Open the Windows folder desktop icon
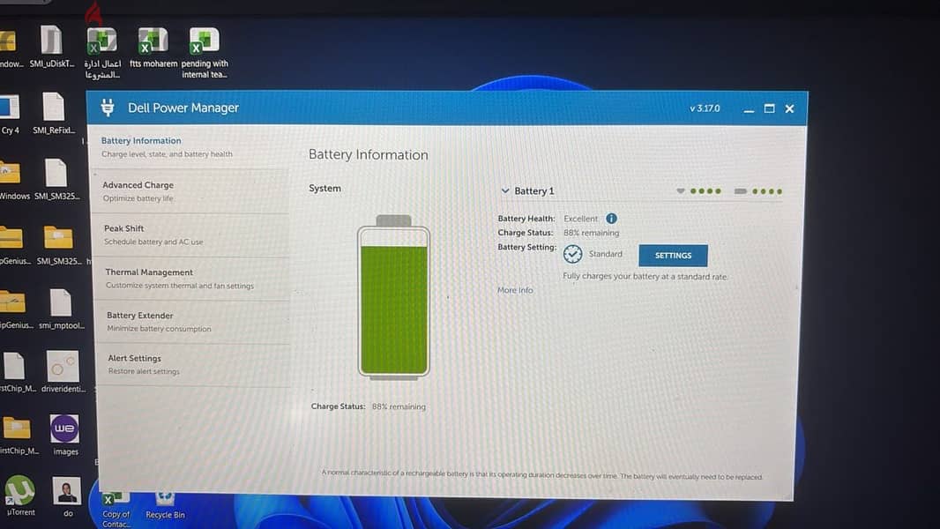Screen dimensions: 940x529 tap(13, 179)
